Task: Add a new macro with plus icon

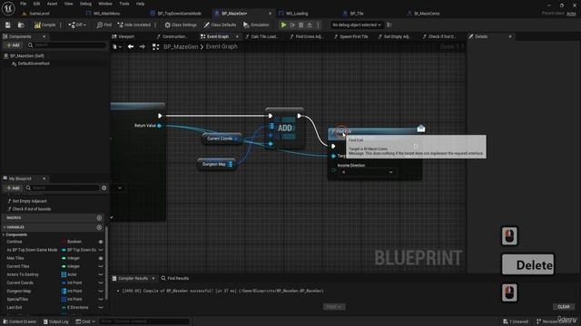Action: (x=99, y=218)
